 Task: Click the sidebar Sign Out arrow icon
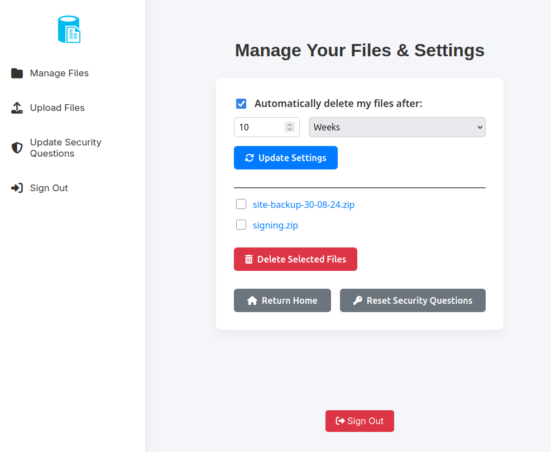coord(17,188)
